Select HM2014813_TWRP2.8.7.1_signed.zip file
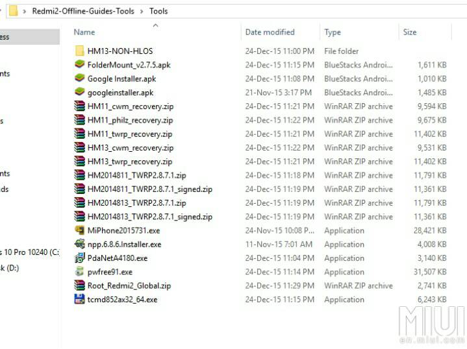This screenshot has width=467, height=349. (149, 217)
